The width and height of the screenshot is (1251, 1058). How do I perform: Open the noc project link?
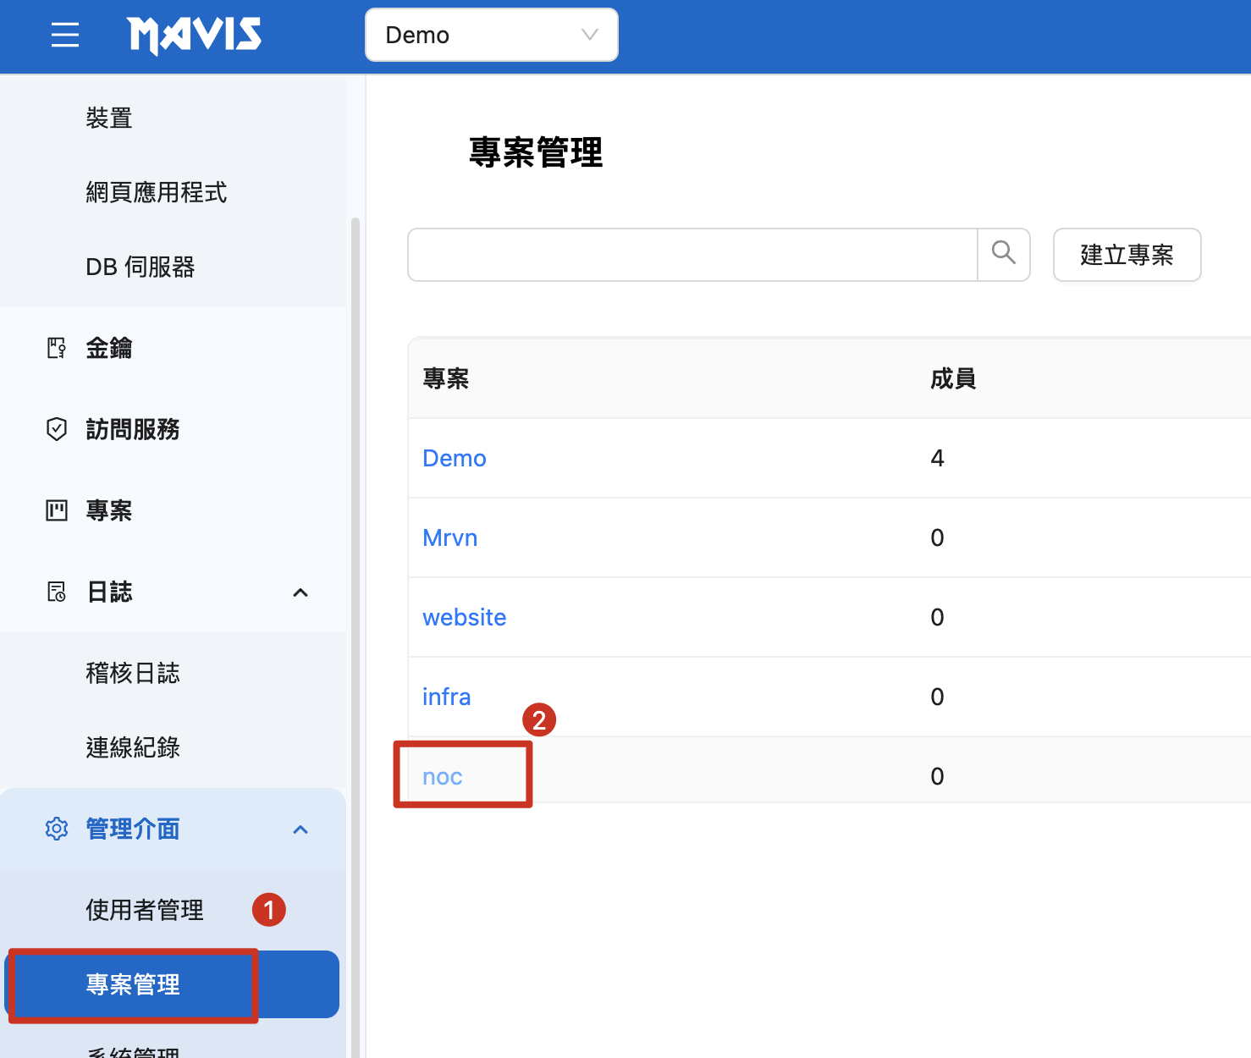(442, 776)
